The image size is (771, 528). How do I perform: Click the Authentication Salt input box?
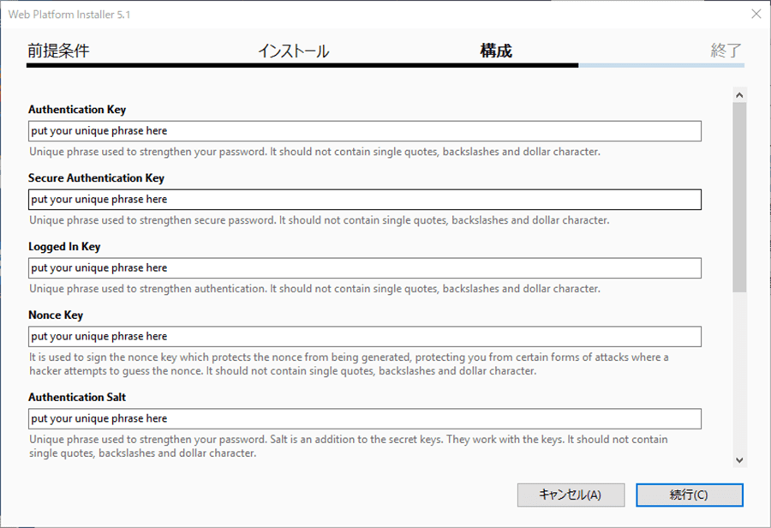365,418
